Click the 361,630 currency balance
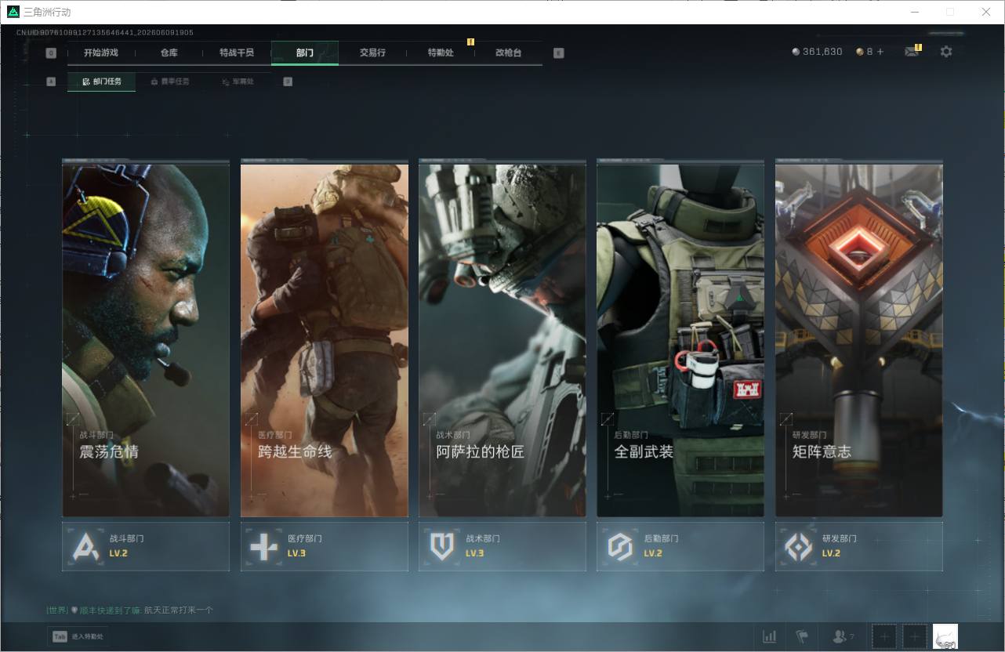Image resolution: width=1005 pixels, height=652 pixels. 817,52
